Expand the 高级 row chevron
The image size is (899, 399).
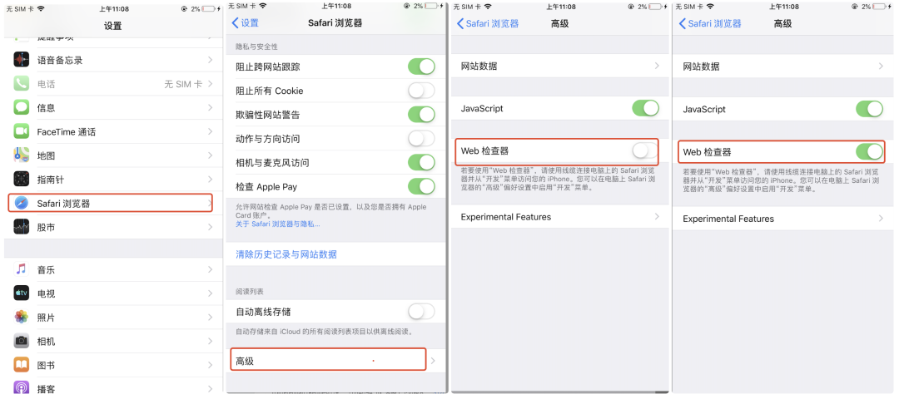pyautogui.click(x=434, y=361)
